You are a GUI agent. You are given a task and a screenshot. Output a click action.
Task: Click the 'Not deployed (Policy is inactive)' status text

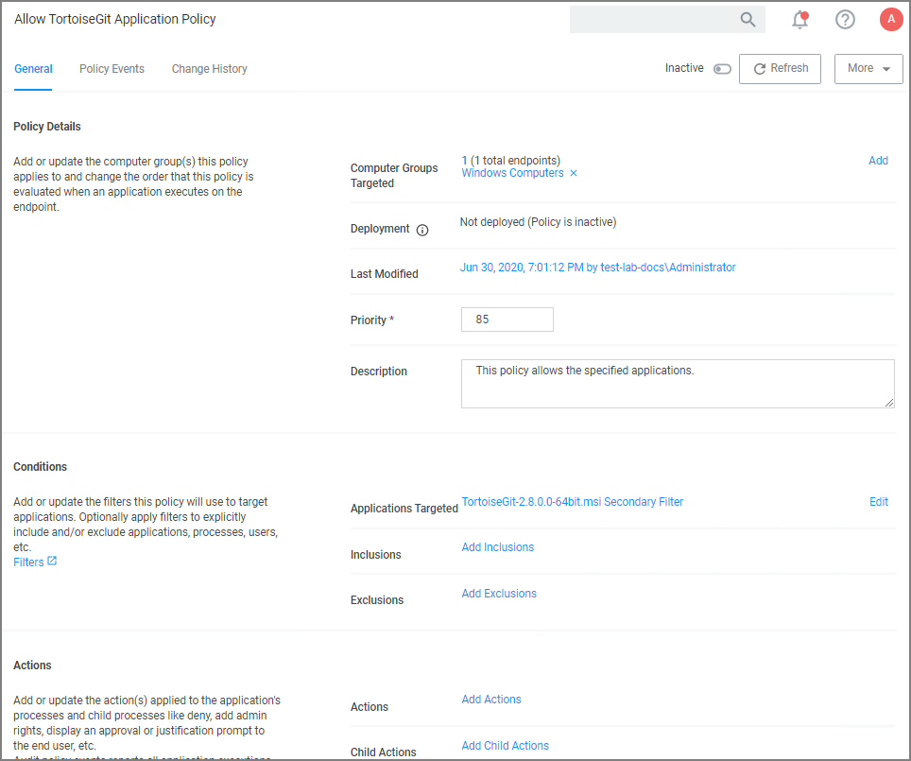[x=538, y=222]
